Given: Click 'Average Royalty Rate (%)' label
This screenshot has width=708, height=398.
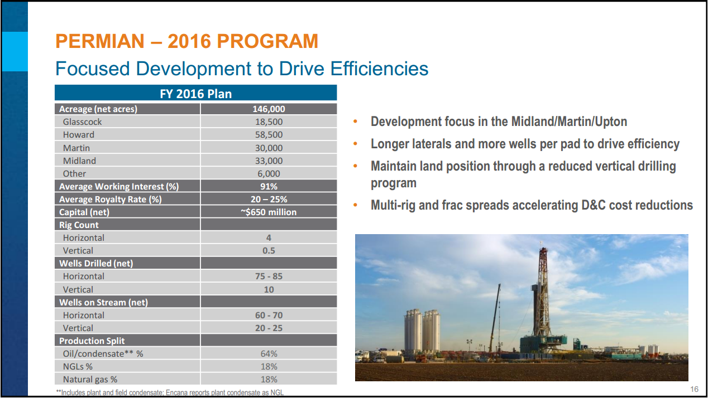Looking at the screenshot, I should coord(110,199).
